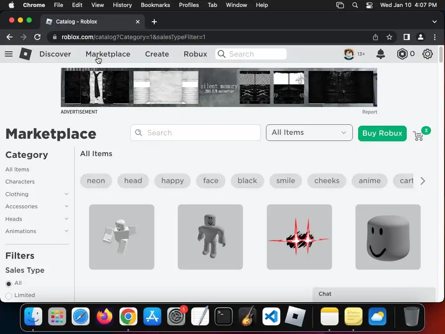Viewport: 445px width, 334px height.
Task: Filter by the neon tag
Action: (x=96, y=181)
